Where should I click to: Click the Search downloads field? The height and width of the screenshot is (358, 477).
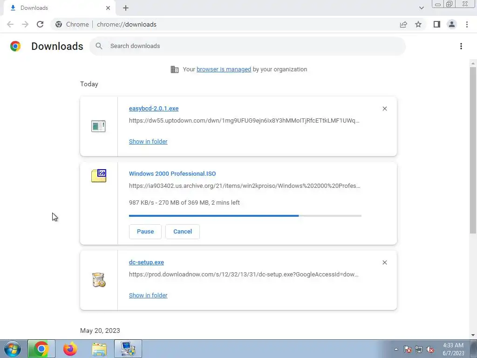click(x=248, y=46)
